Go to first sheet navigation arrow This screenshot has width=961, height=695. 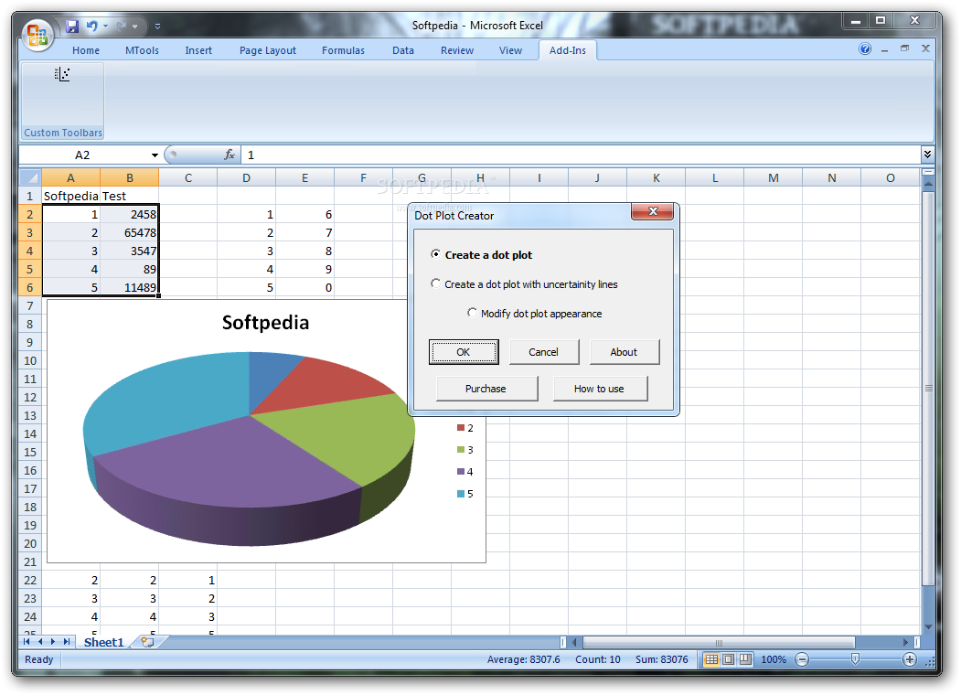click(27, 642)
